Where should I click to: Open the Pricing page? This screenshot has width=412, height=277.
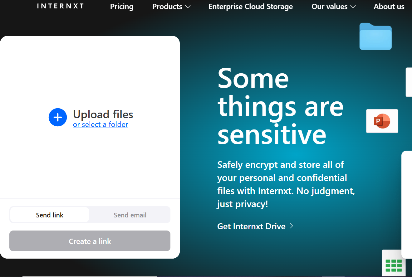[122, 7]
